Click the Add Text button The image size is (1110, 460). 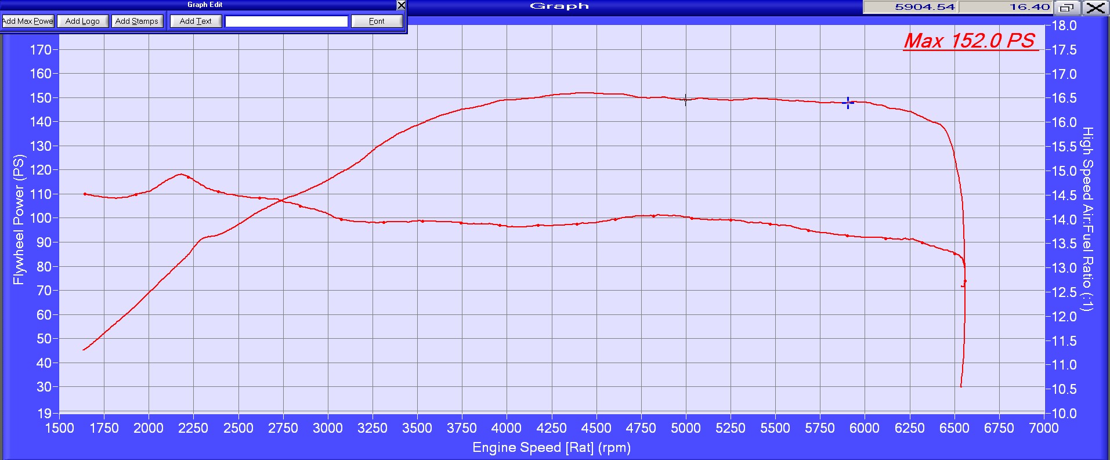(x=196, y=21)
